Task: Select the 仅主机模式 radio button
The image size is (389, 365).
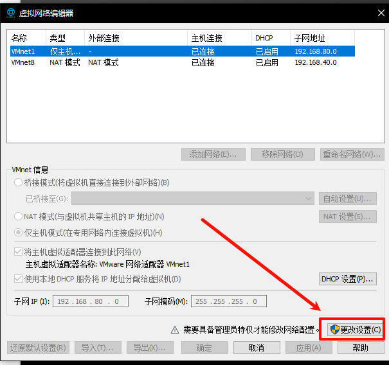Action: 19,233
